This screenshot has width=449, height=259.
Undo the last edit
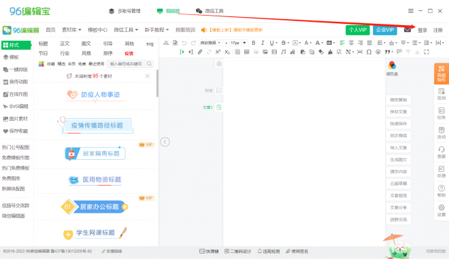[x=184, y=43]
